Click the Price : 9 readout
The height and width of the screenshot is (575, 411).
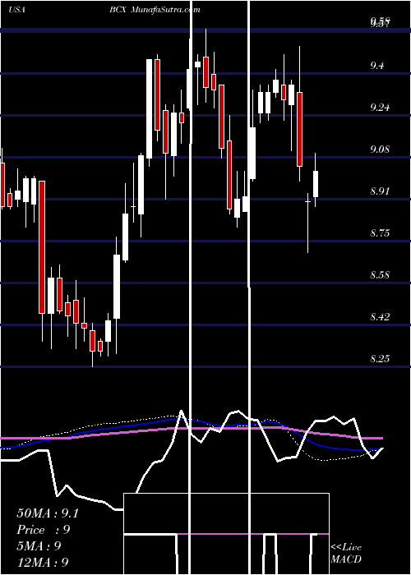coord(44,530)
